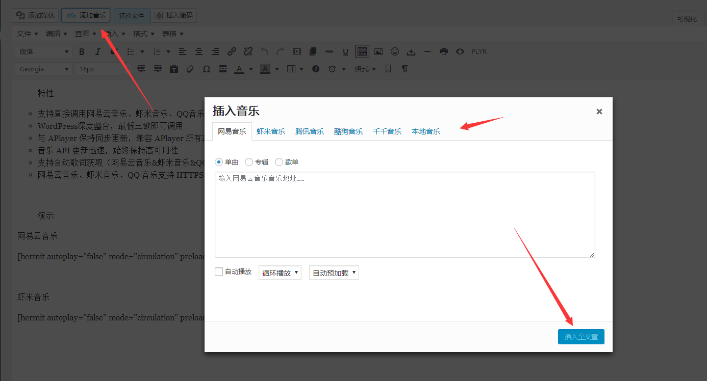Enable the 自动播放 checkbox
This screenshot has width=707, height=381.
(x=219, y=272)
